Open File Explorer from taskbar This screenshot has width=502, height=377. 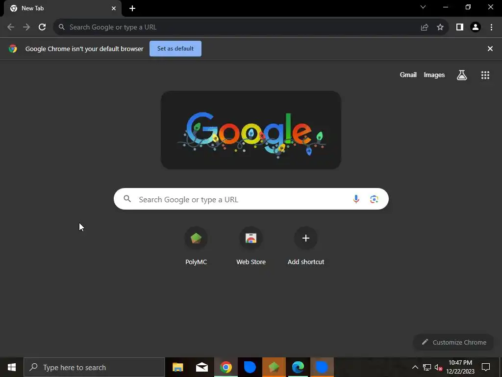pyautogui.click(x=177, y=367)
